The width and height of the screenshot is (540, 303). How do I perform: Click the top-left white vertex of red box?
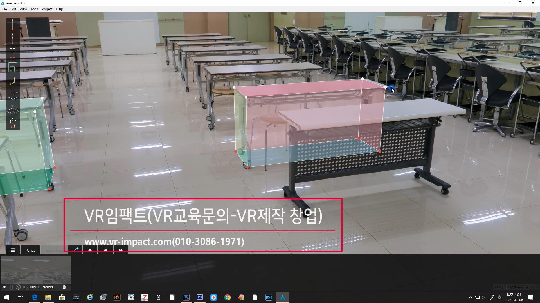tap(234, 87)
